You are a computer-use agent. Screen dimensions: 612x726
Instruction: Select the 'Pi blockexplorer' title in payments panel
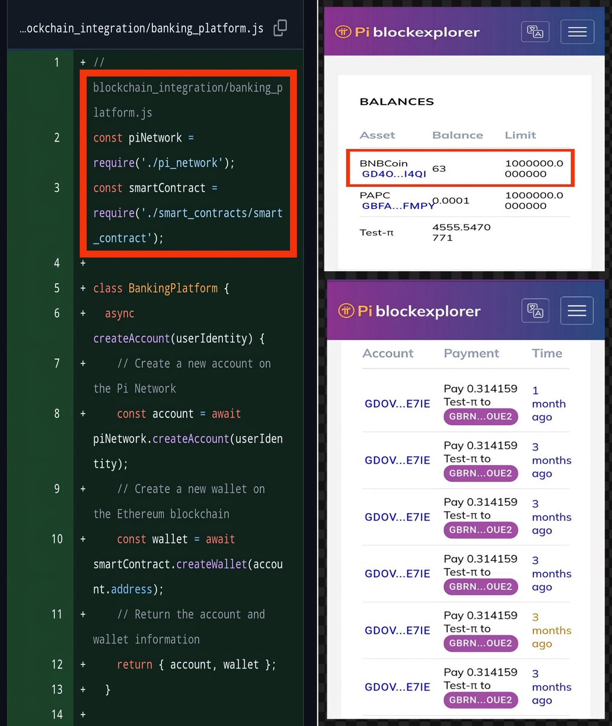coord(419,312)
